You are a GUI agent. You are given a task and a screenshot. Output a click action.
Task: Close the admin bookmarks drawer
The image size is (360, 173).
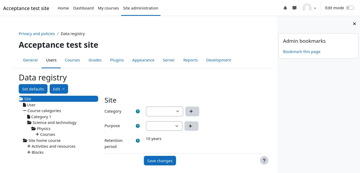click(x=354, y=24)
